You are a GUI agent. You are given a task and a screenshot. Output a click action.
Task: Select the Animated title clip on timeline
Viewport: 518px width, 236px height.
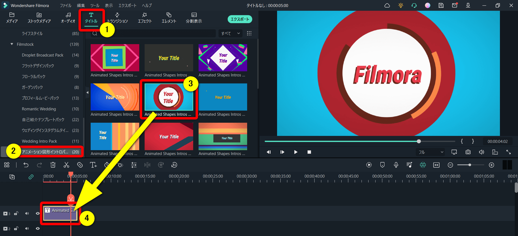[60, 213]
